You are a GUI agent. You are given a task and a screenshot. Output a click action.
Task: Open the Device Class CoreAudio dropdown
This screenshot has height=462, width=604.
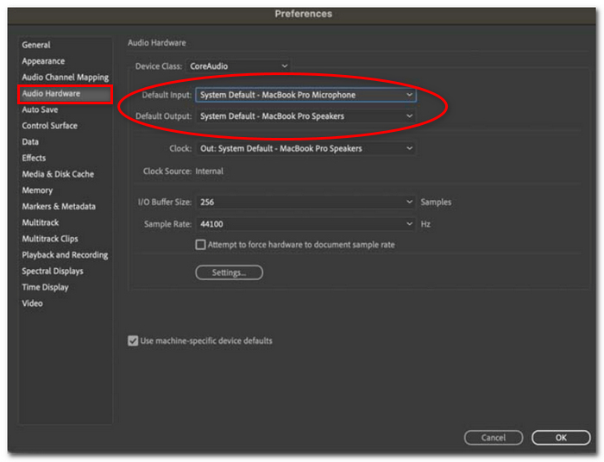click(x=238, y=66)
